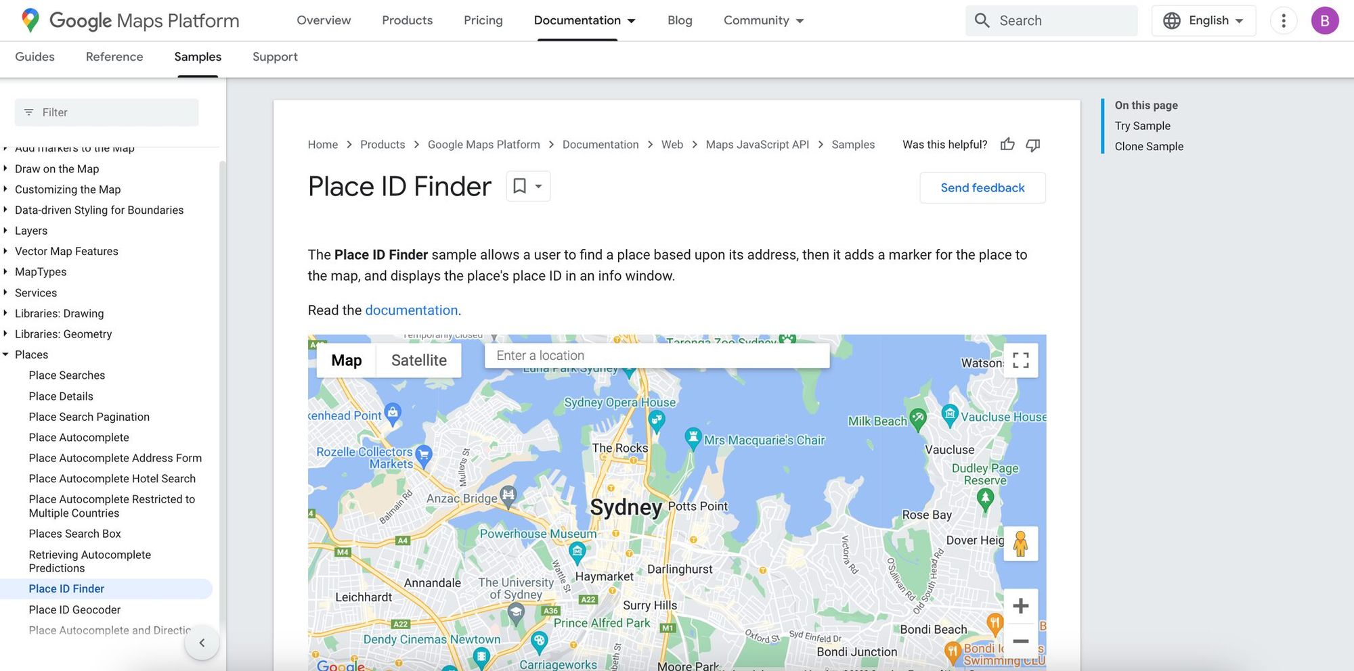Open the English language selector
Viewport: 1354px width, 671px height.
(x=1204, y=20)
